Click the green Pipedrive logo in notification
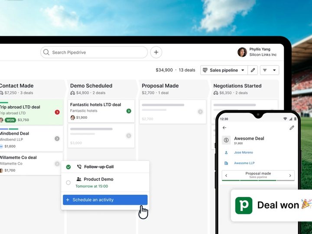The height and width of the screenshot is (234, 312). point(244,205)
